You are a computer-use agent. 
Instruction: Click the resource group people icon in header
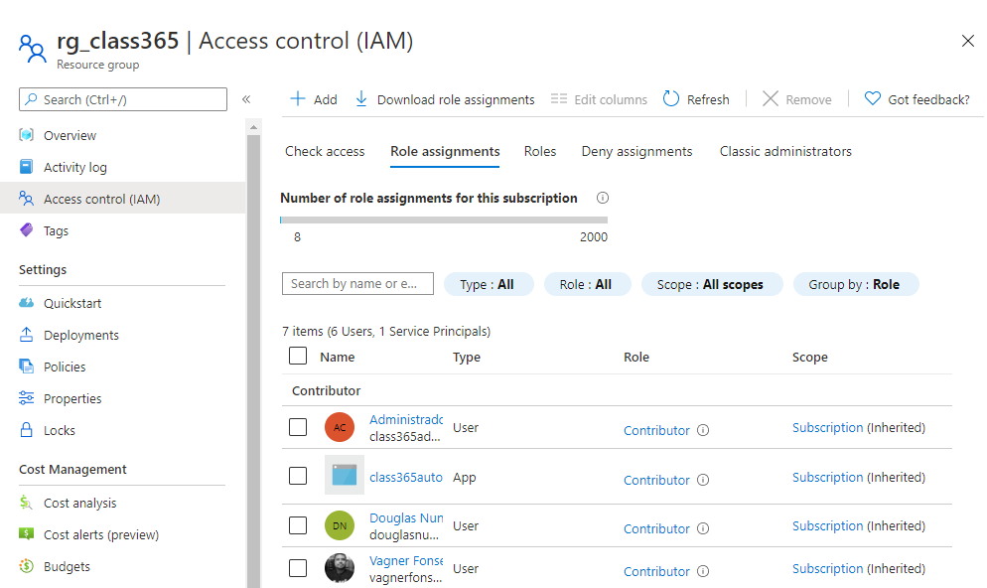pos(32,49)
